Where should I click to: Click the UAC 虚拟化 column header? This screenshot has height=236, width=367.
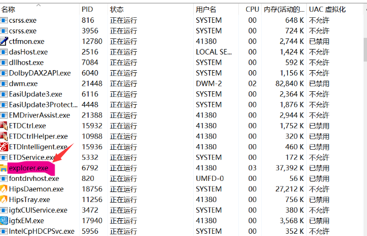click(x=327, y=9)
